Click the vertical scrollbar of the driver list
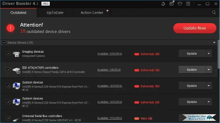Screen dimensions: 220x123 point(219,55)
